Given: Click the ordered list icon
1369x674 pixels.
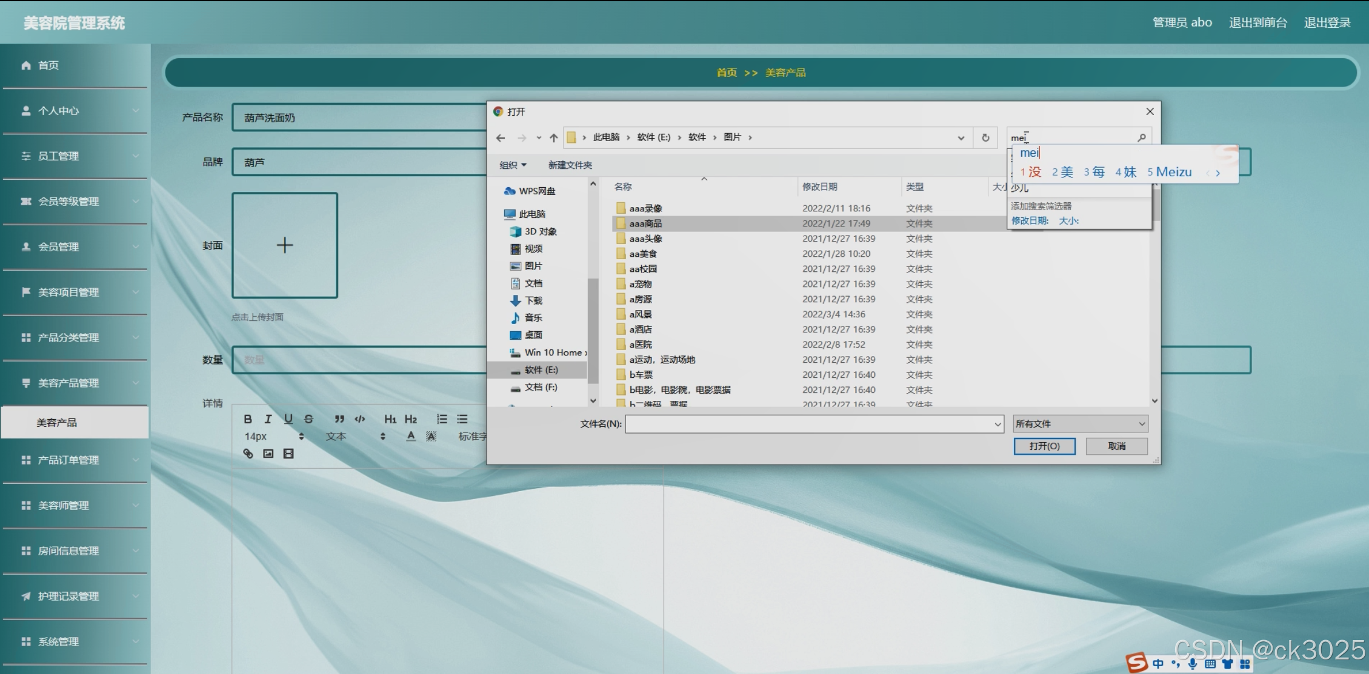Looking at the screenshot, I should pyautogui.click(x=442, y=419).
